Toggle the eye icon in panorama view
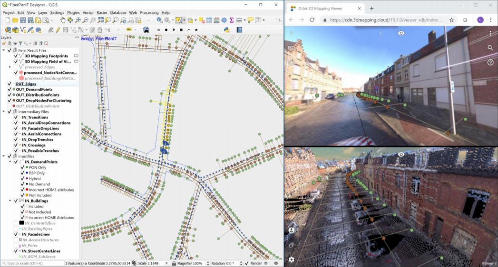Image resolution: width=498 pixels, height=267 pixels. click(x=401, y=33)
